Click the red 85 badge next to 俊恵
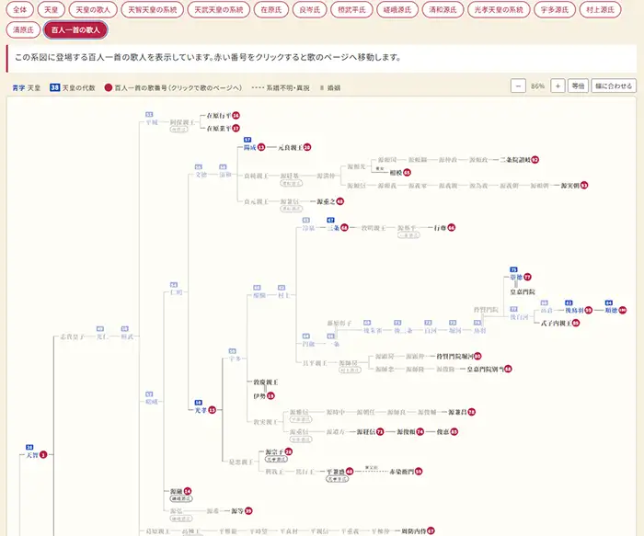644x536 pixels. coord(454,432)
